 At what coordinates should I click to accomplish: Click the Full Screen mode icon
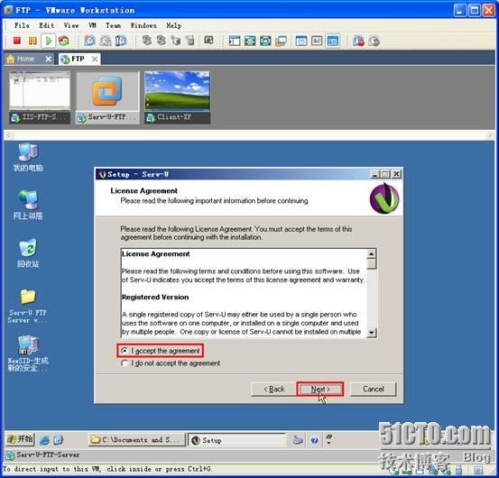click(x=250, y=41)
